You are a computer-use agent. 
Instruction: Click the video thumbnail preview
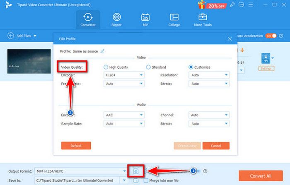pyautogui.click(x=29, y=61)
